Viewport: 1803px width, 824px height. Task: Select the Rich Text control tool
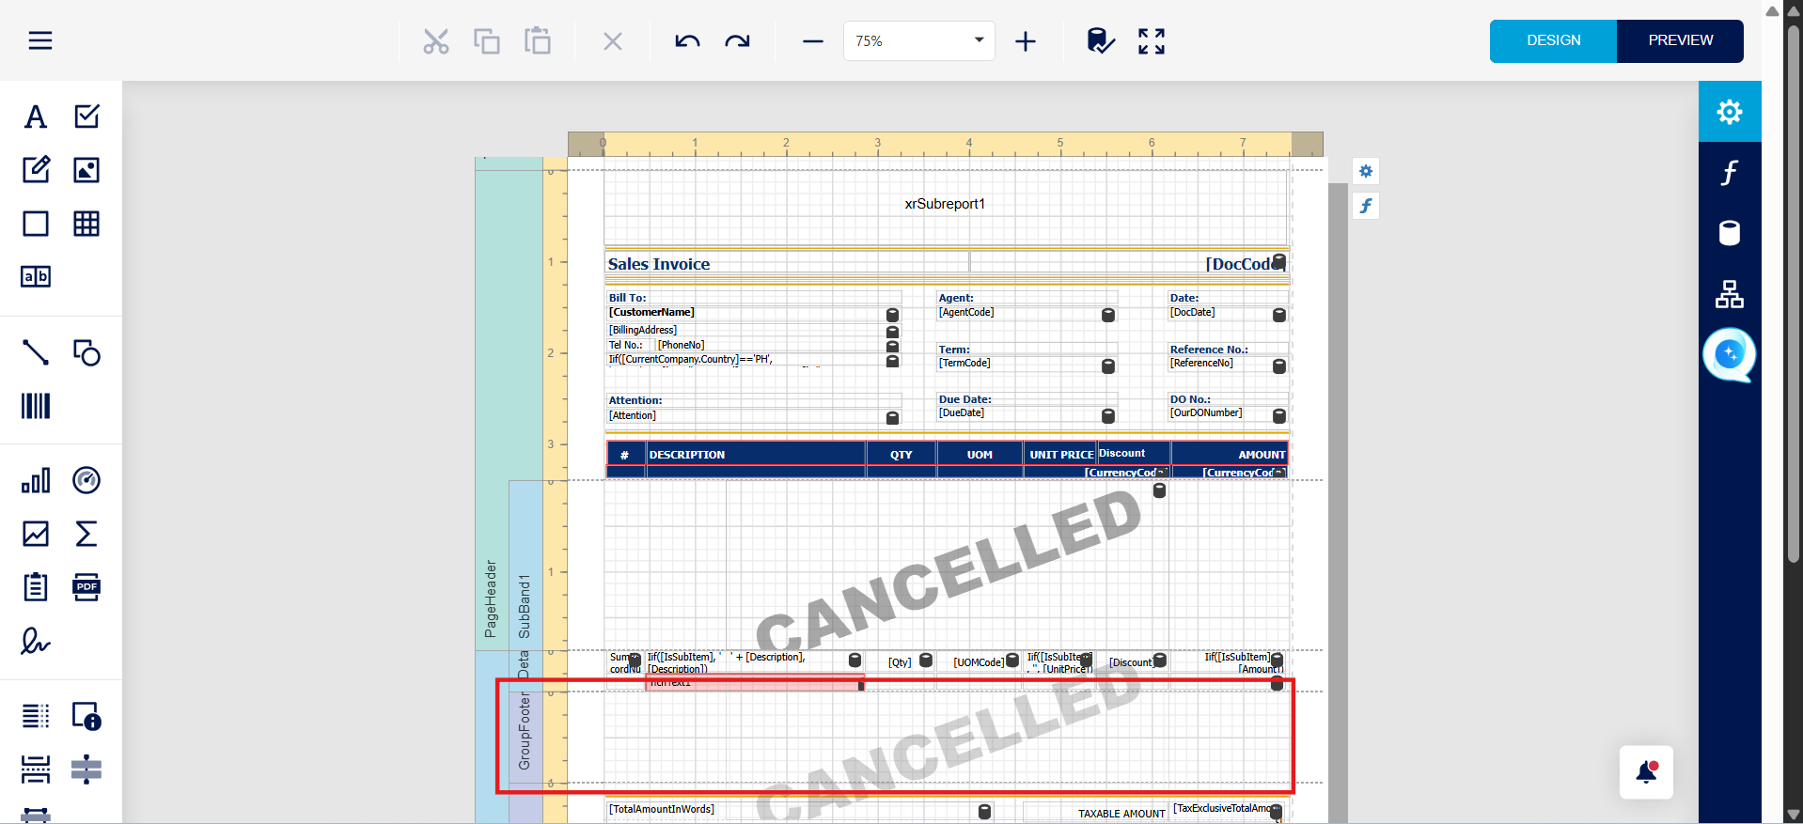pos(36,170)
